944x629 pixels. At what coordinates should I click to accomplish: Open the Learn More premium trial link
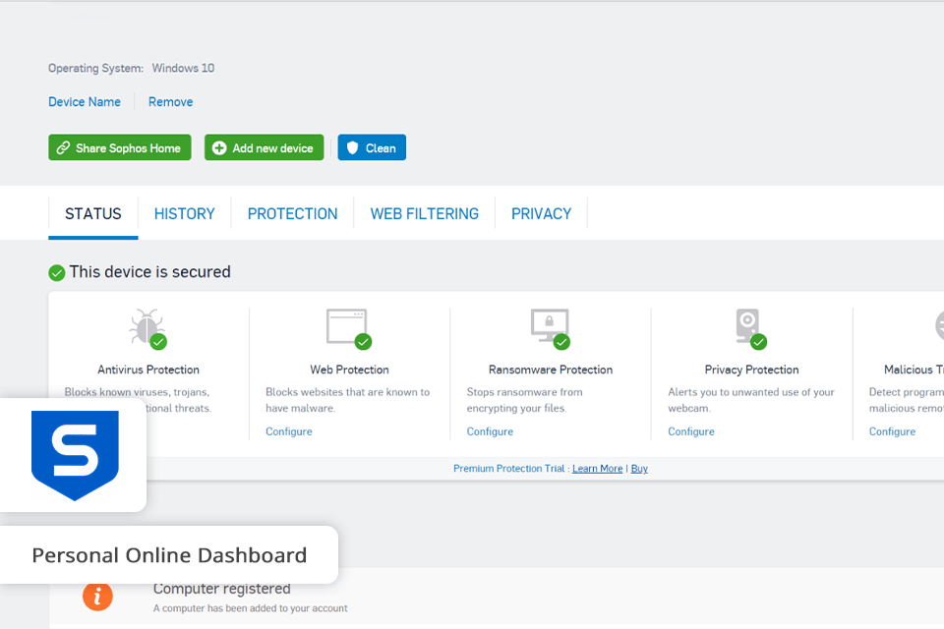(x=597, y=468)
